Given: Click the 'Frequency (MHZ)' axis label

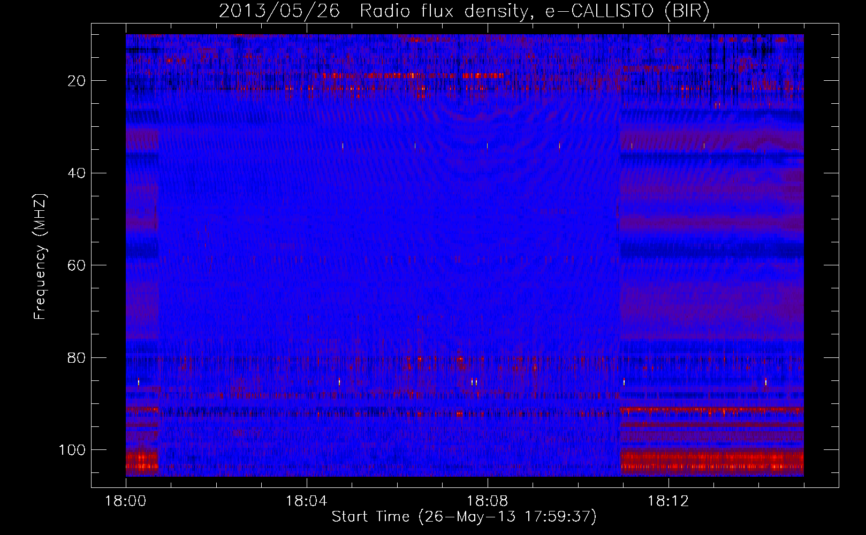Looking at the screenshot, I should coord(41,257).
